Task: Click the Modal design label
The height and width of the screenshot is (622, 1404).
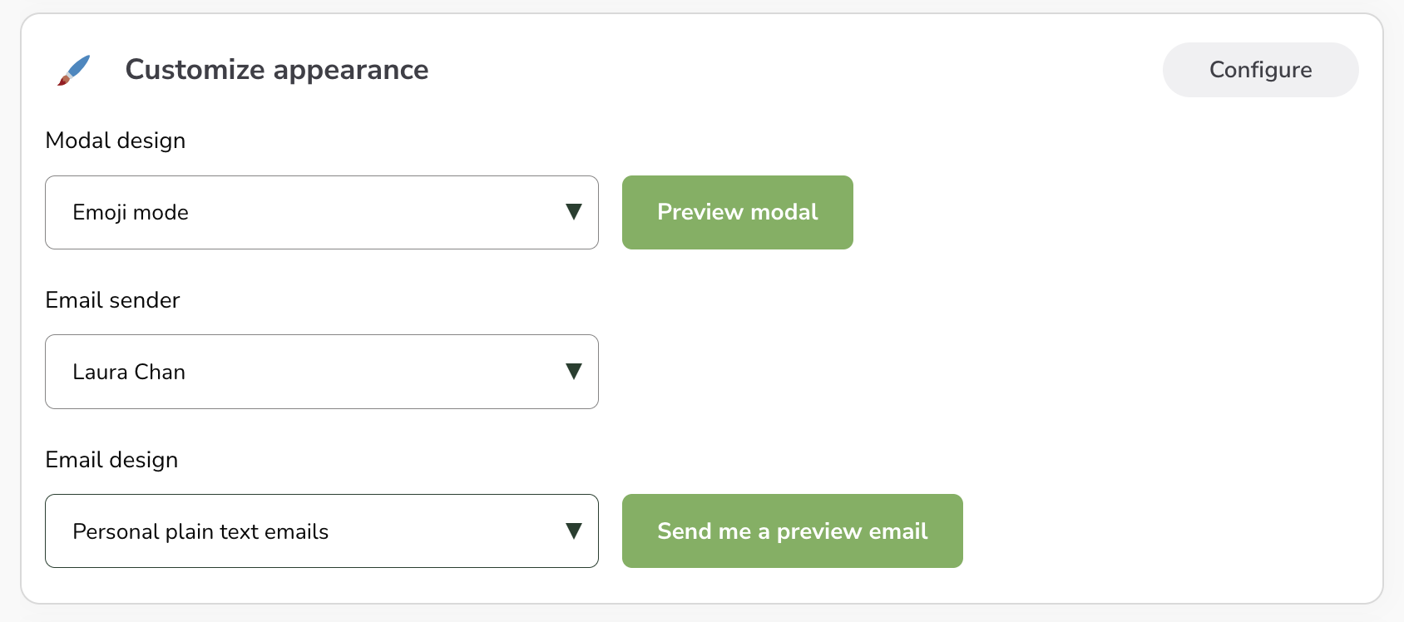Action: click(x=116, y=141)
